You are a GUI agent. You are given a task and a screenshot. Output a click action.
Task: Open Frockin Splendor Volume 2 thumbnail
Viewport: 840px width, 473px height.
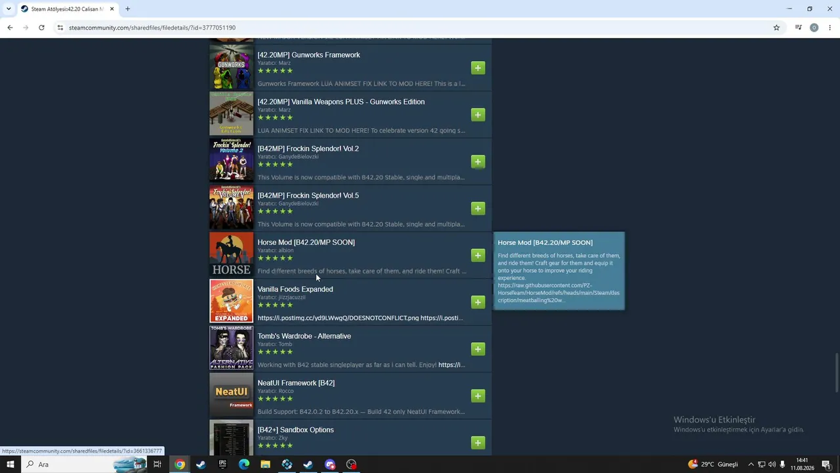tap(231, 160)
